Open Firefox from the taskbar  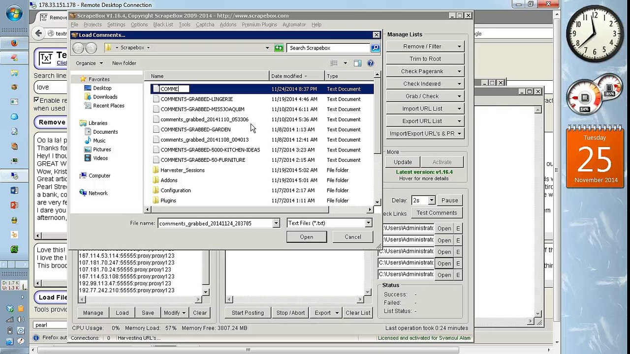tap(14, 43)
